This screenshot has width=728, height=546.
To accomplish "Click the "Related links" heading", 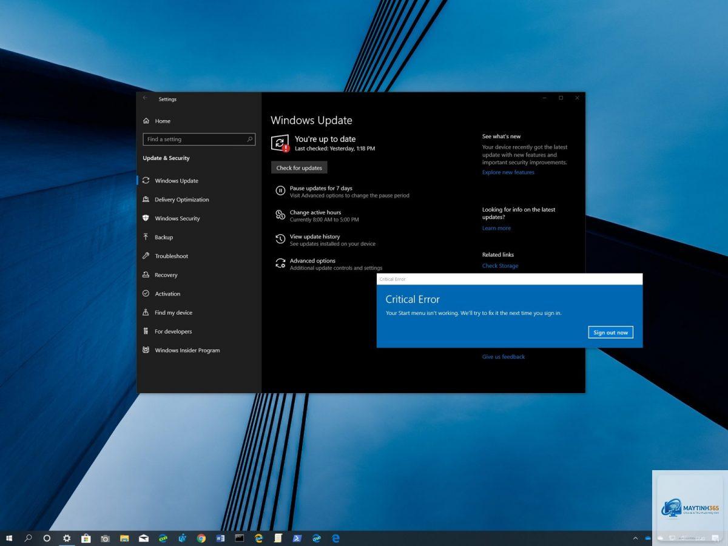I will pyautogui.click(x=498, y=255).
